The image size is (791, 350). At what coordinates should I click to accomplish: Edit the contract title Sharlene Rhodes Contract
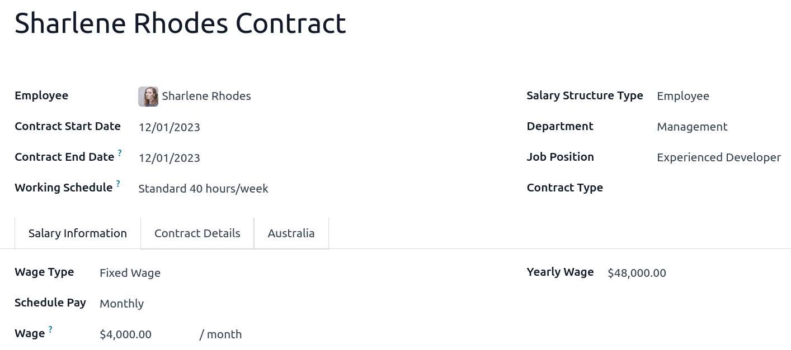(x=180, y=23)
